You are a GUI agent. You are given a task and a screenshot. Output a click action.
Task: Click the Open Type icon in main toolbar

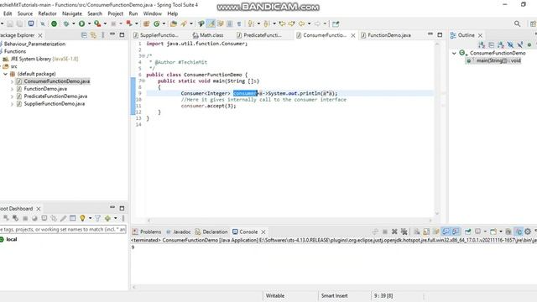(x=174, y=23)
